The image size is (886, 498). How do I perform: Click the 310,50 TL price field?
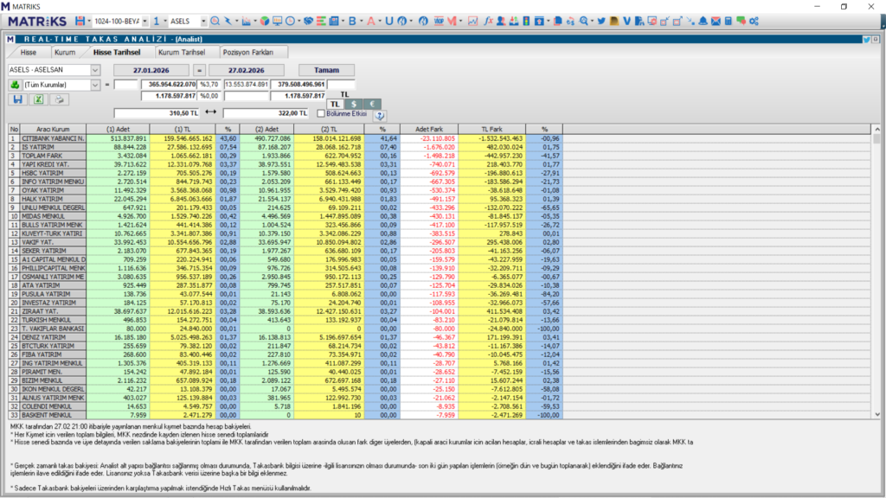pos(157,113)
